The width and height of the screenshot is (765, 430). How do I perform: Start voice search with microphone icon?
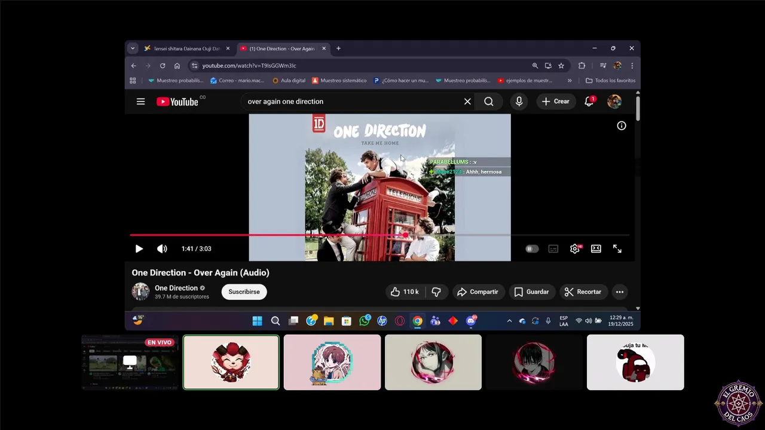(519, 102)
